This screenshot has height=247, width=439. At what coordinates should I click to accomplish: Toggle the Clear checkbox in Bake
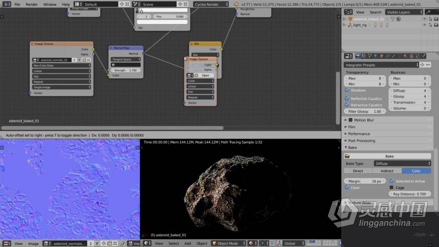[x=347, y=187]
